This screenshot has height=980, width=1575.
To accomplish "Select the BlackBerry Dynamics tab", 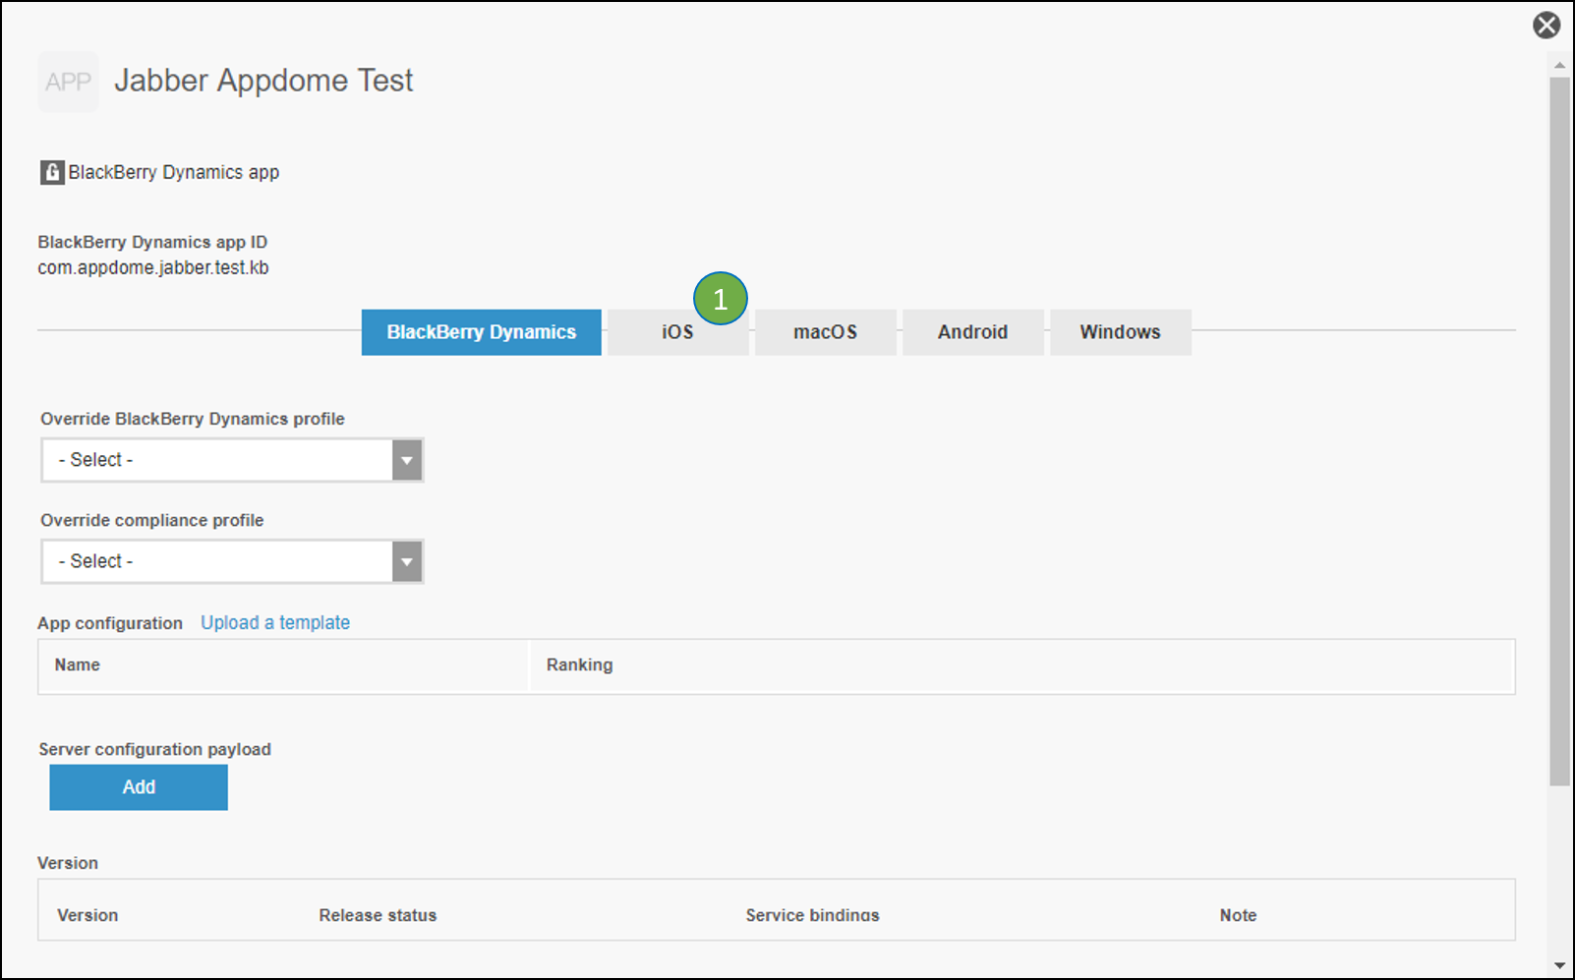I will click(481, 332).
